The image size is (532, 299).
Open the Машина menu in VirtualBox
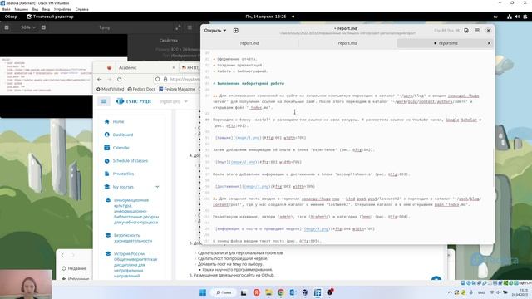click(x=21, y=9)
